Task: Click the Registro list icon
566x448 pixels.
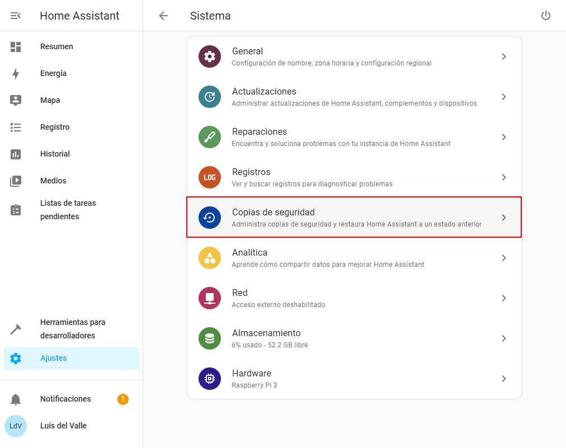Action: 16,127
